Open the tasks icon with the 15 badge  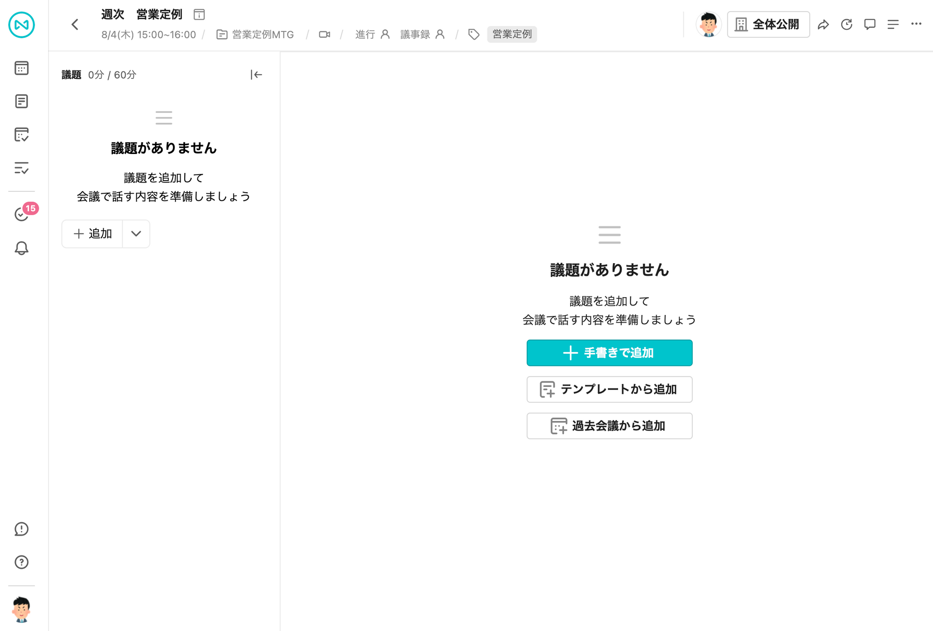22,213
